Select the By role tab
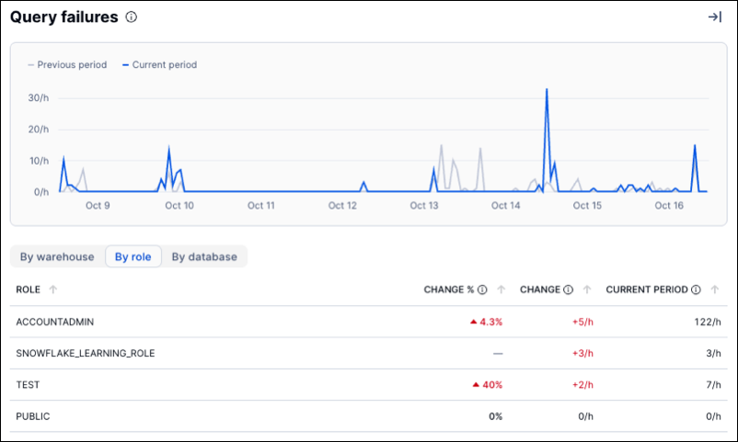The width and height of the screenshot is (738, 442). pos(133,257)
